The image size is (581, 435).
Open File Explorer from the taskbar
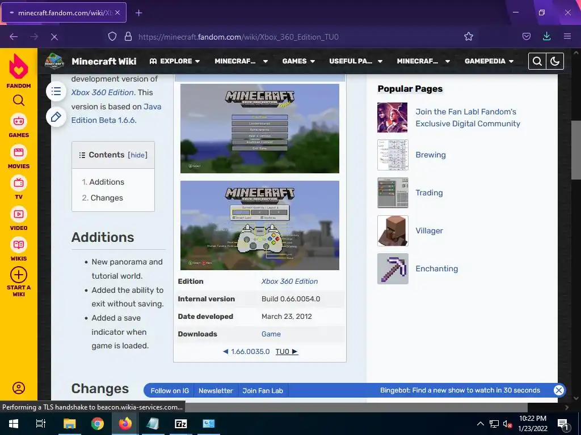pyautogui.click(x=69, y=424)
